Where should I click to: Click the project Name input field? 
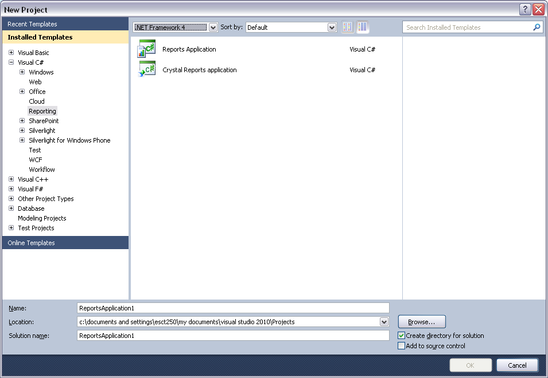(233, 308)
